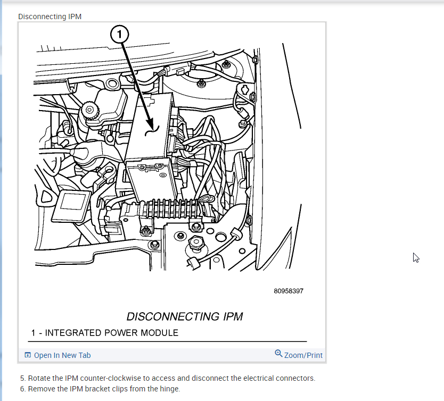Select the 'Disconnecting IPM' heading above the figure
444x401 pixels.
(50, 16)
